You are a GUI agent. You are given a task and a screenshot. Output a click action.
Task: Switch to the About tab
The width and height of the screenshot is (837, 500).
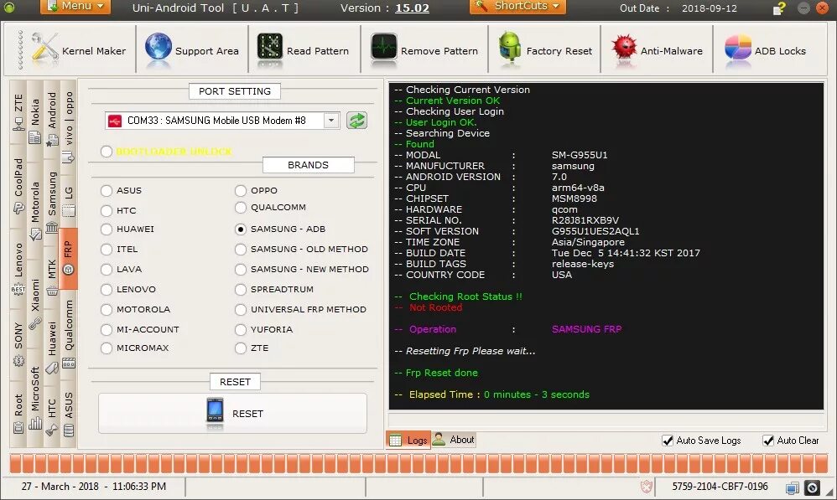click(453, 440)
